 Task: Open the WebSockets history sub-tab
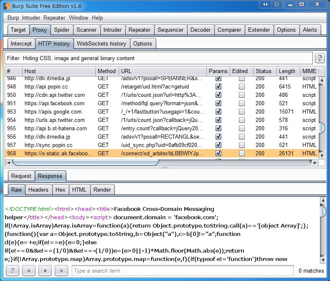click(x=102, y=43)
